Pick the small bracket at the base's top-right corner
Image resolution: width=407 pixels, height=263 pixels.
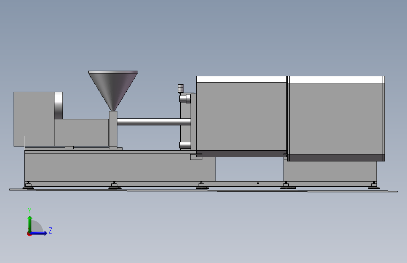coord(196,157)
